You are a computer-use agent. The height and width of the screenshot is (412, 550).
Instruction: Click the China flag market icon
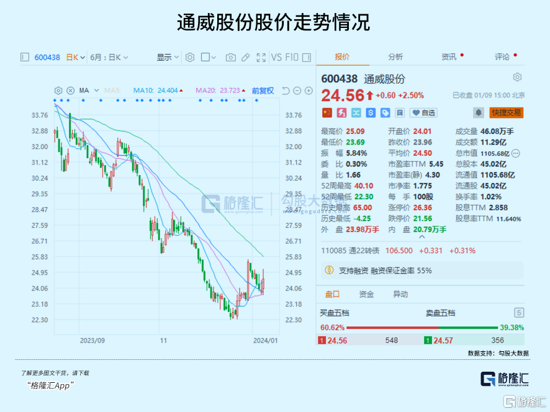327,112
